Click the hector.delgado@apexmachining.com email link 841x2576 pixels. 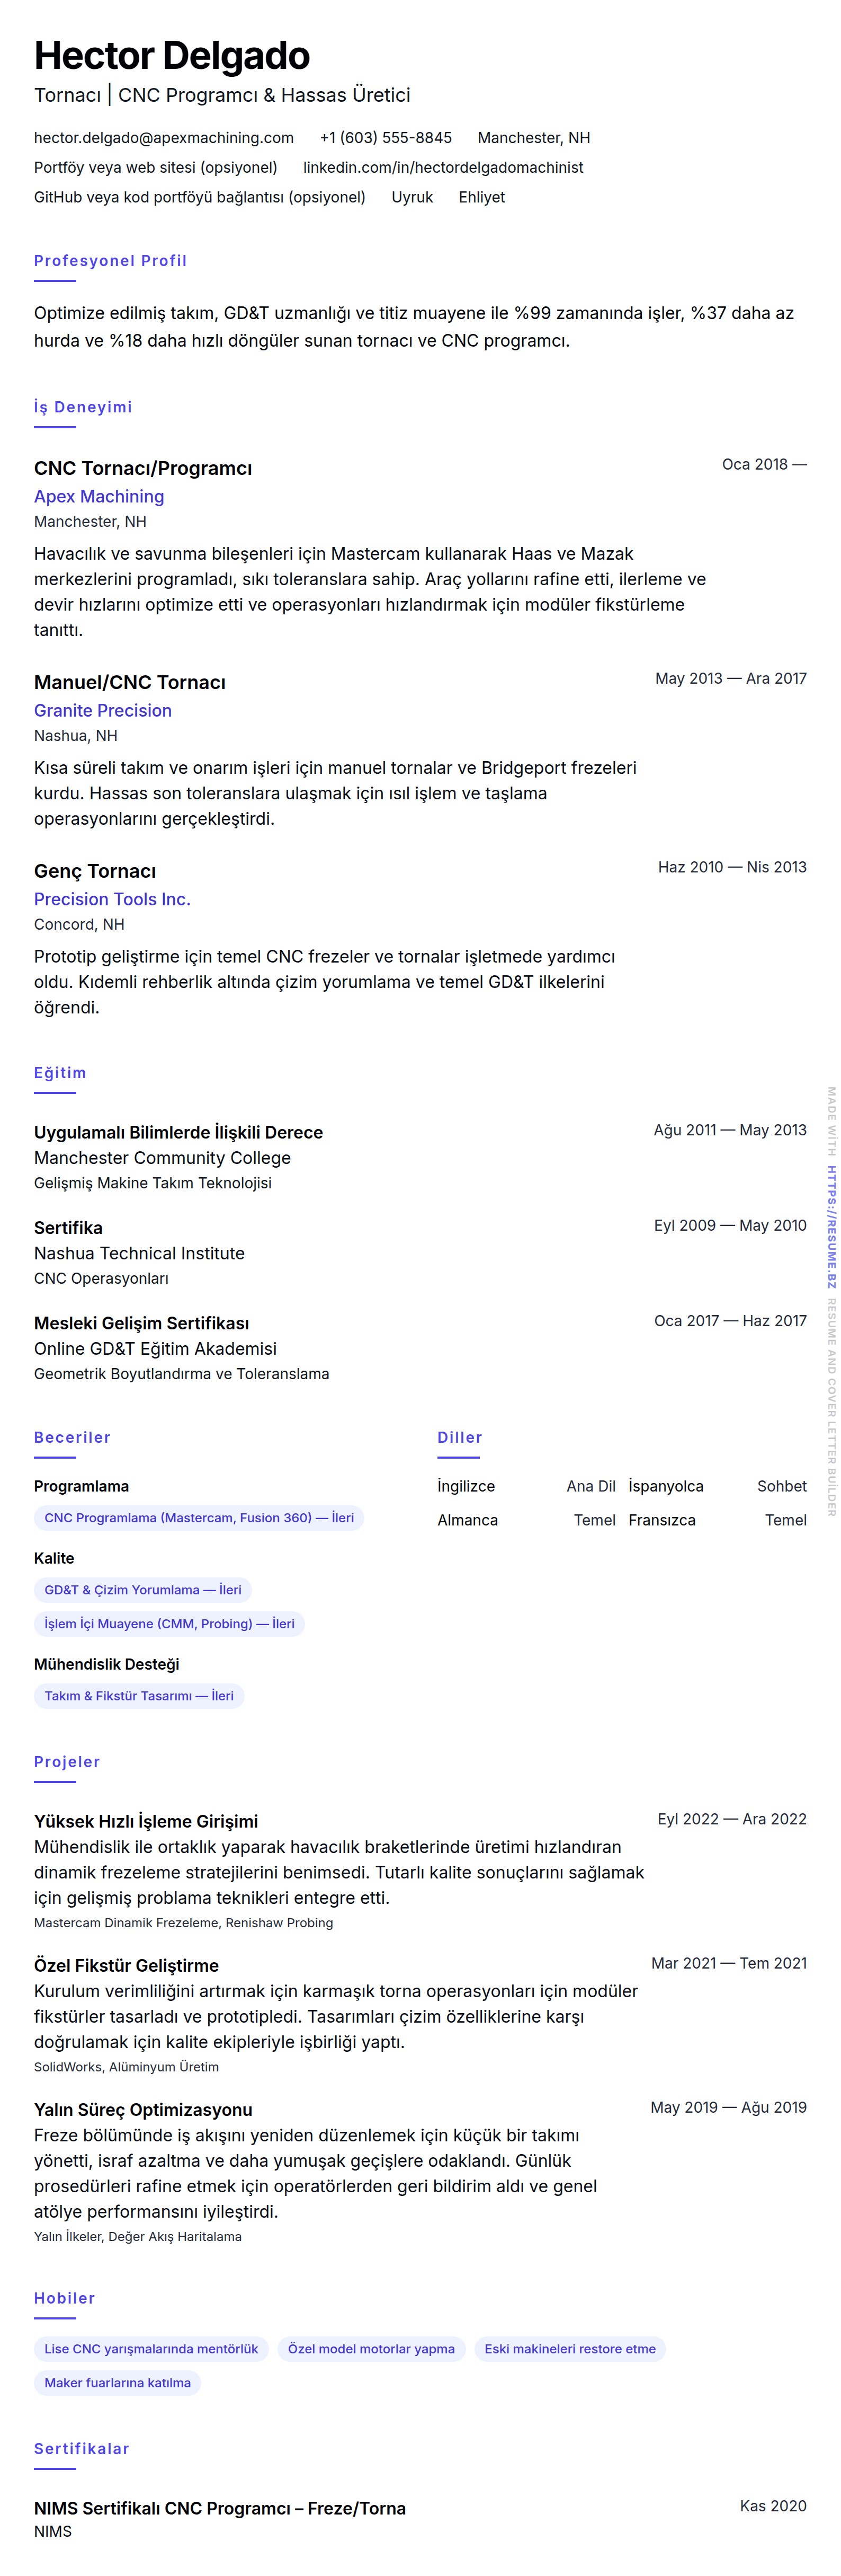164,138
